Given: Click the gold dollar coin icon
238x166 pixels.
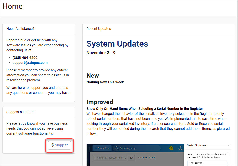Looking at the screenshot, I should [x=171, y=148].
